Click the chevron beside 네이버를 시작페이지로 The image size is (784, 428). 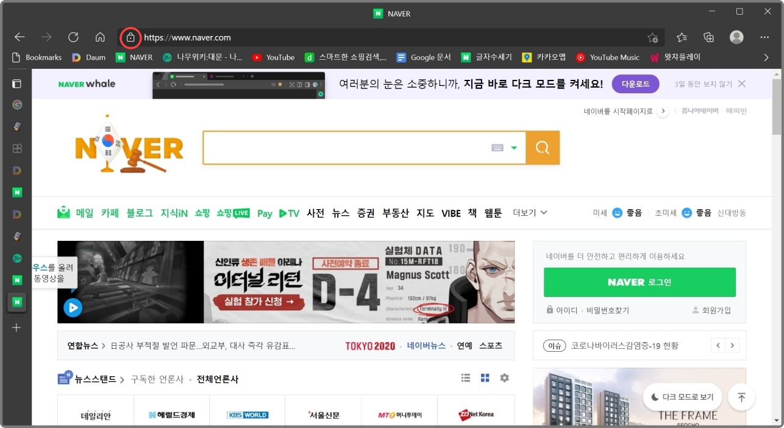[x=663, y=111]
